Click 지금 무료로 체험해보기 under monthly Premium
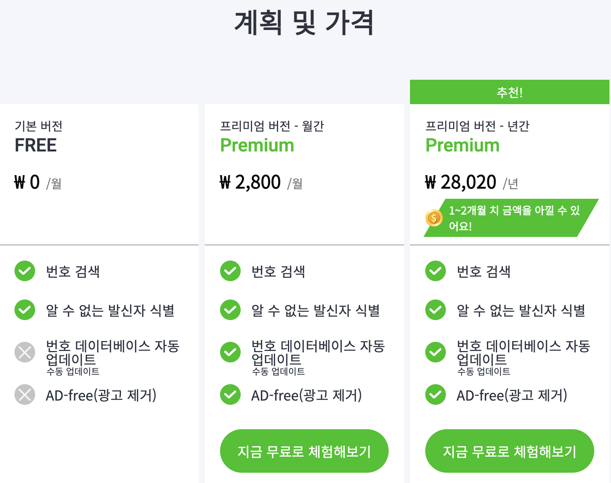 point(304,451)
